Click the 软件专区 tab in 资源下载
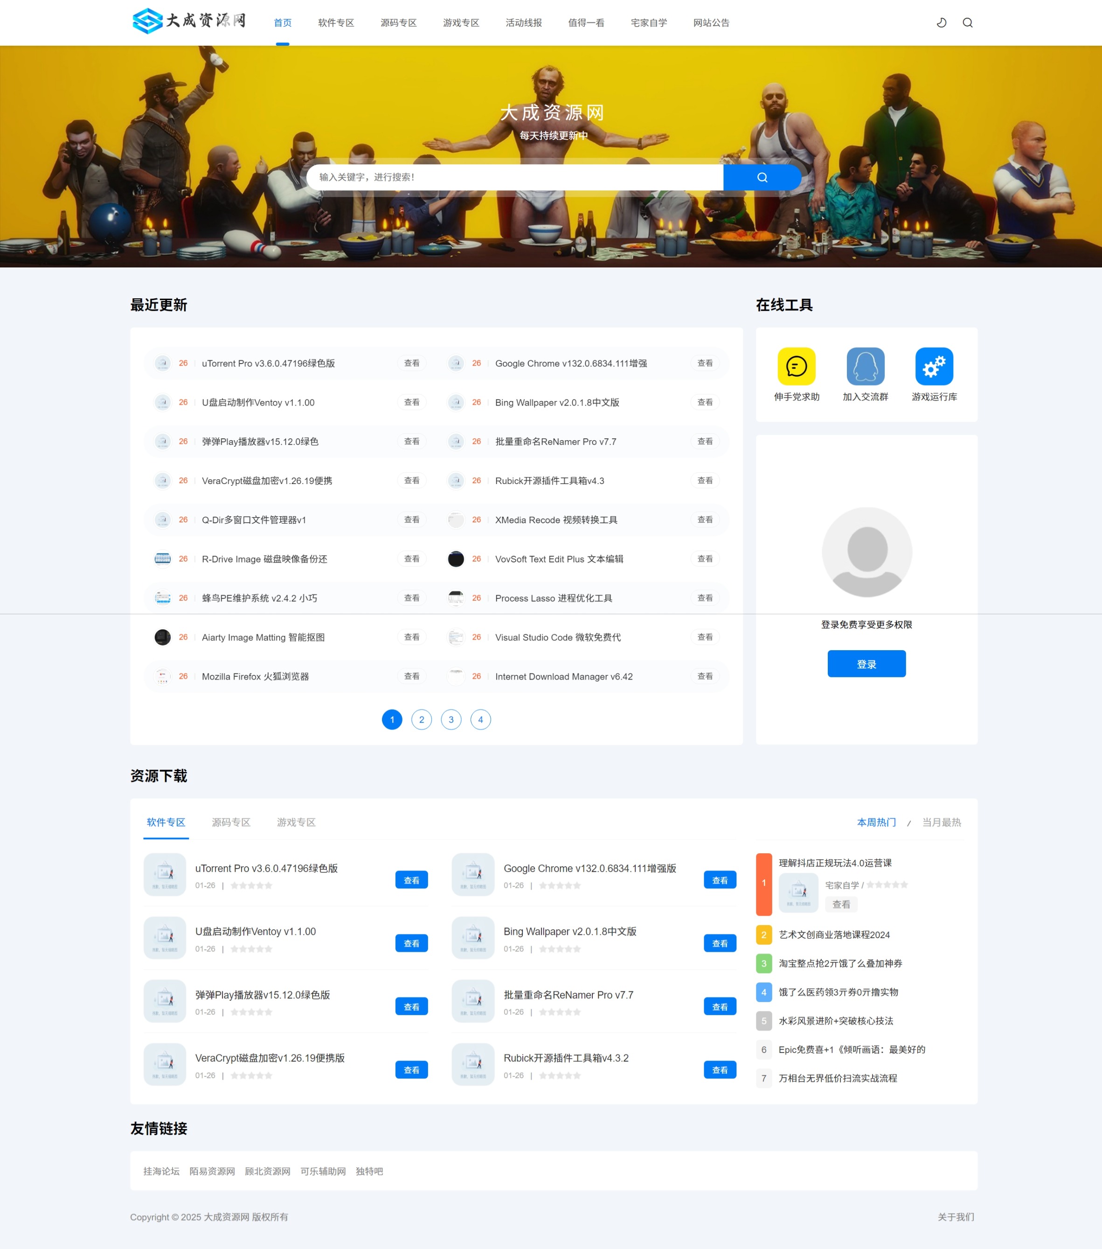The image size is (1102, 1249). click(165, 822)
